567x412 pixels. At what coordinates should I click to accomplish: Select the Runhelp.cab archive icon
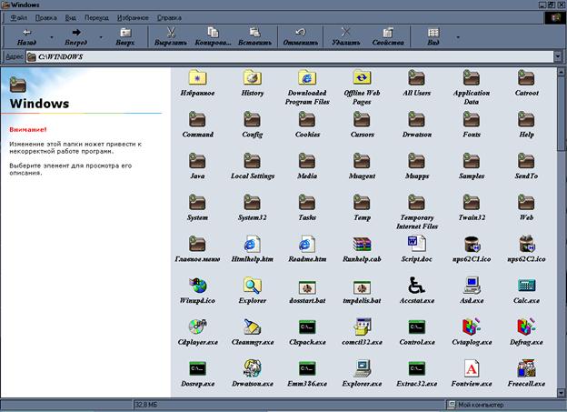362,244
